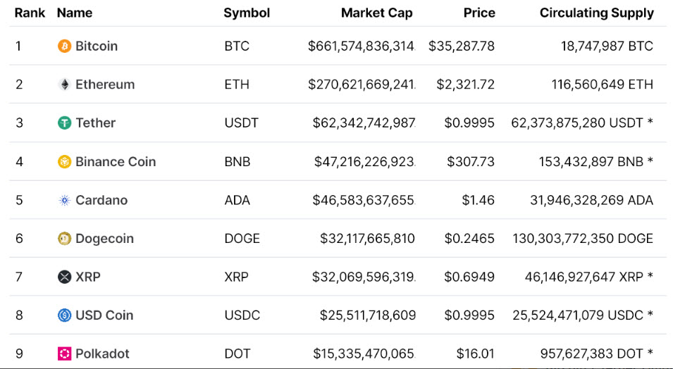Open the Cardano name link
Image resolution: width=673 pixels, height=369 pixels.
tap(101, 200)
